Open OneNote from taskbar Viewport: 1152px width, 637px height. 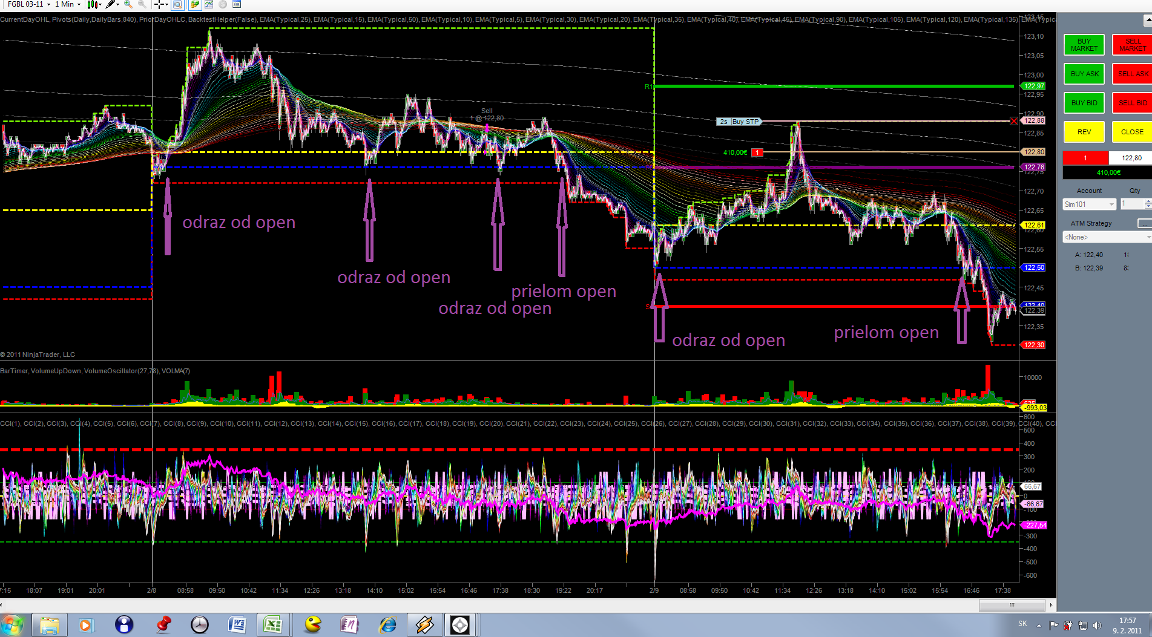(x=349, y=625)
